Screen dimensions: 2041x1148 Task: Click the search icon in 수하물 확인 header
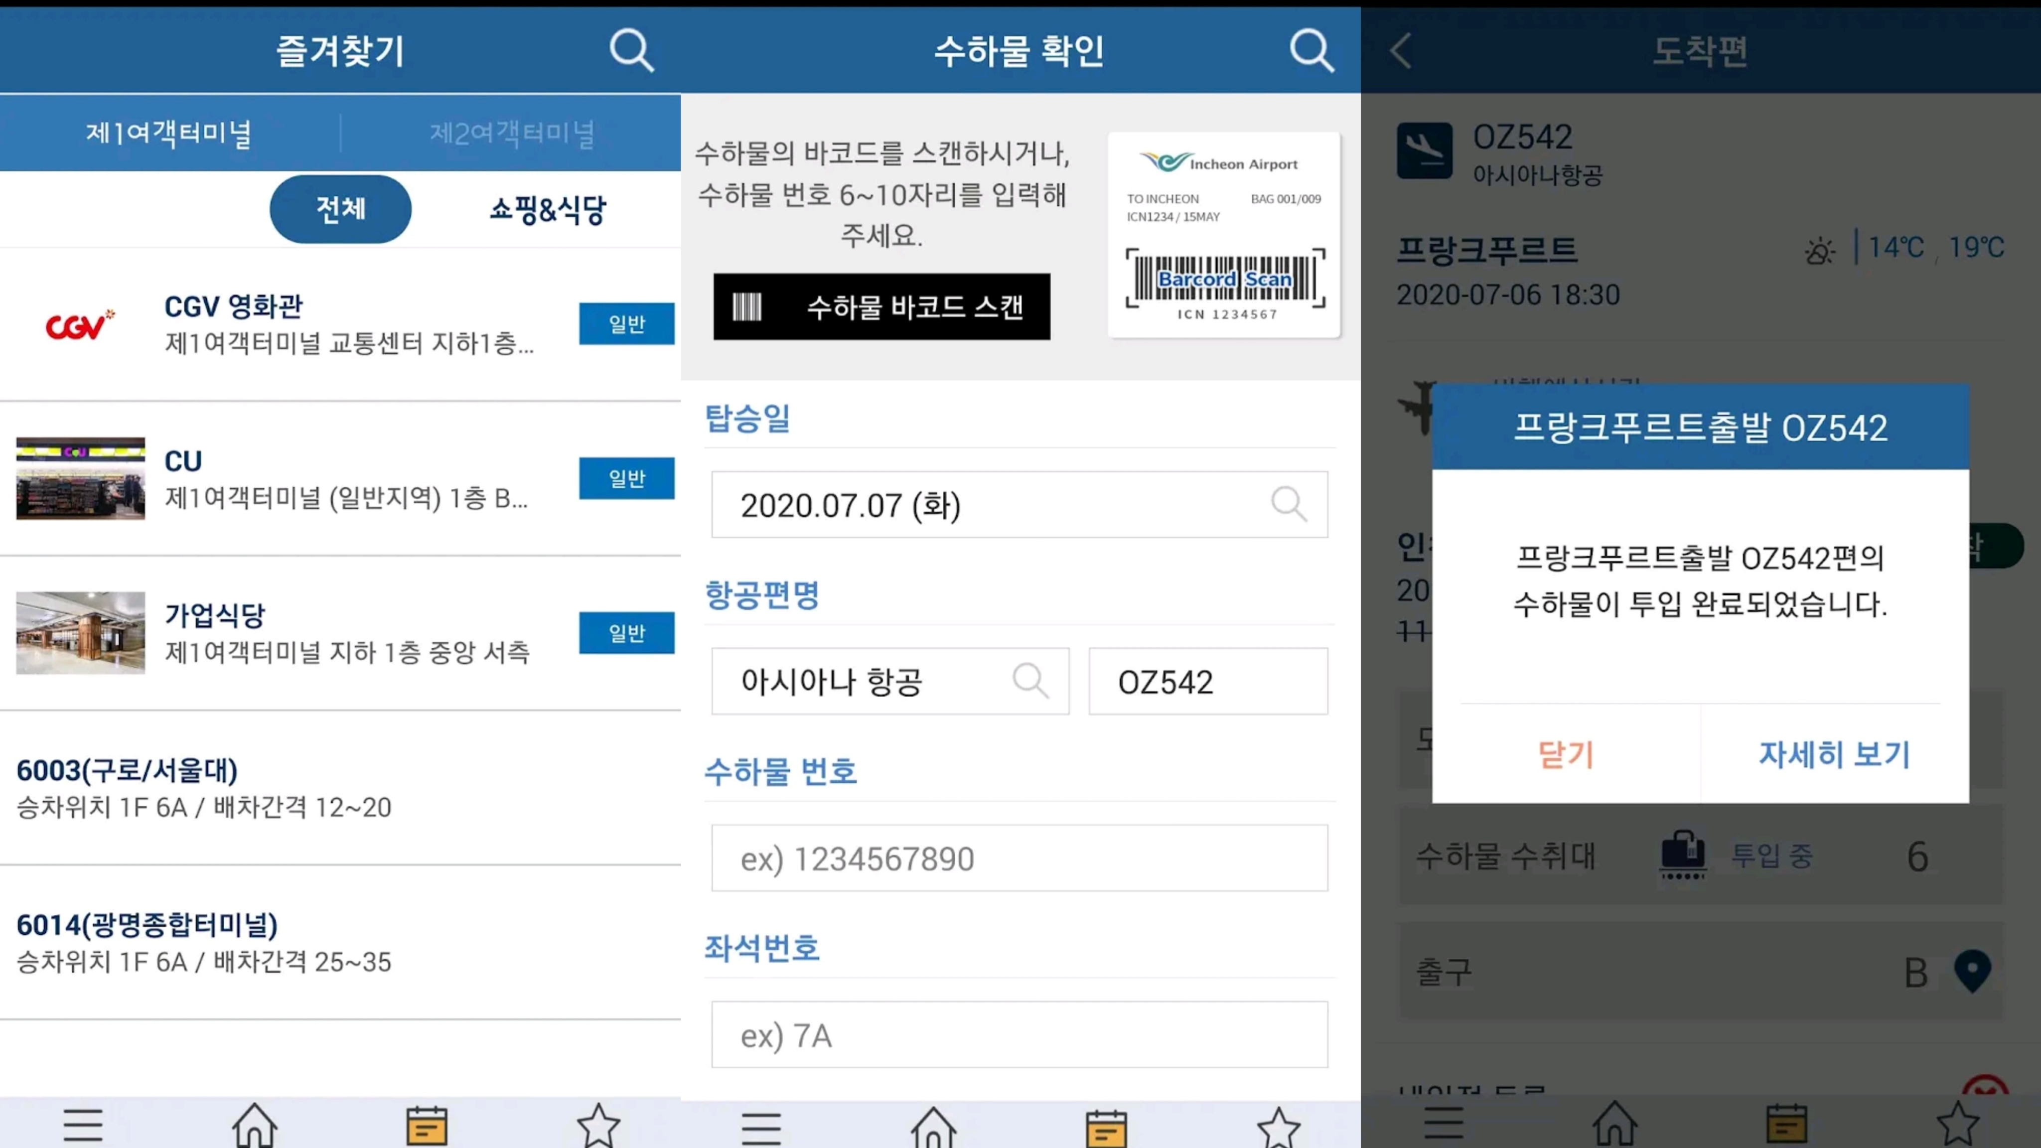(1312, 51)
